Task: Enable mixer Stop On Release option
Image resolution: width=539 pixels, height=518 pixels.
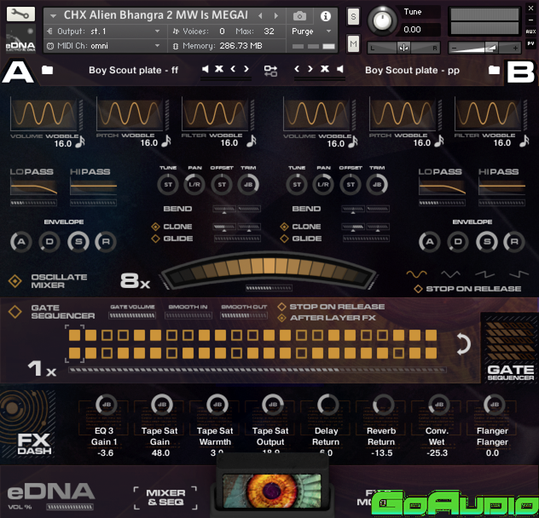Action: coord(418,289)
